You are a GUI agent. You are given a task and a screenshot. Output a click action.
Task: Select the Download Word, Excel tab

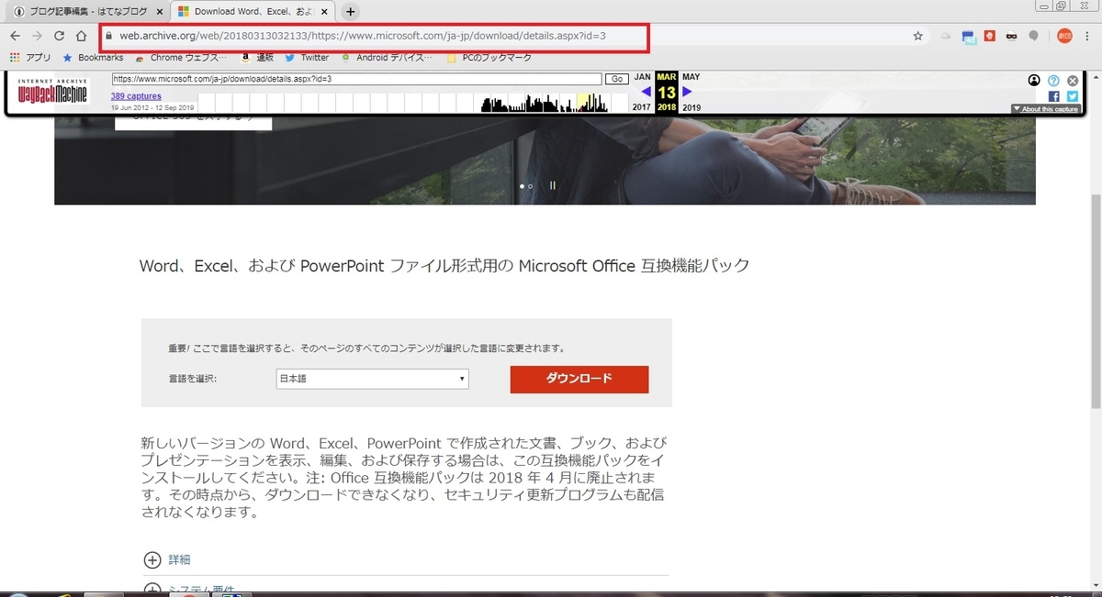pyautogui.click(x=253, y=12)
